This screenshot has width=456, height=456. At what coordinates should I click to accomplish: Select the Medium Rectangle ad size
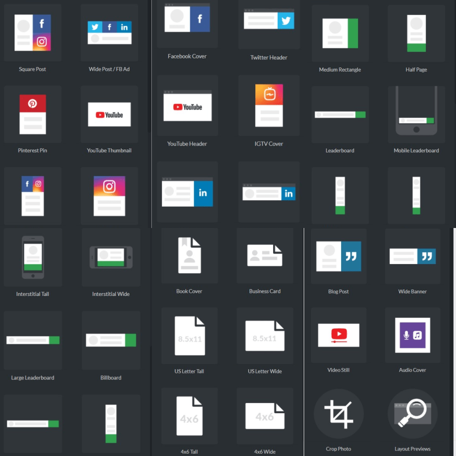tap(340, 33)
